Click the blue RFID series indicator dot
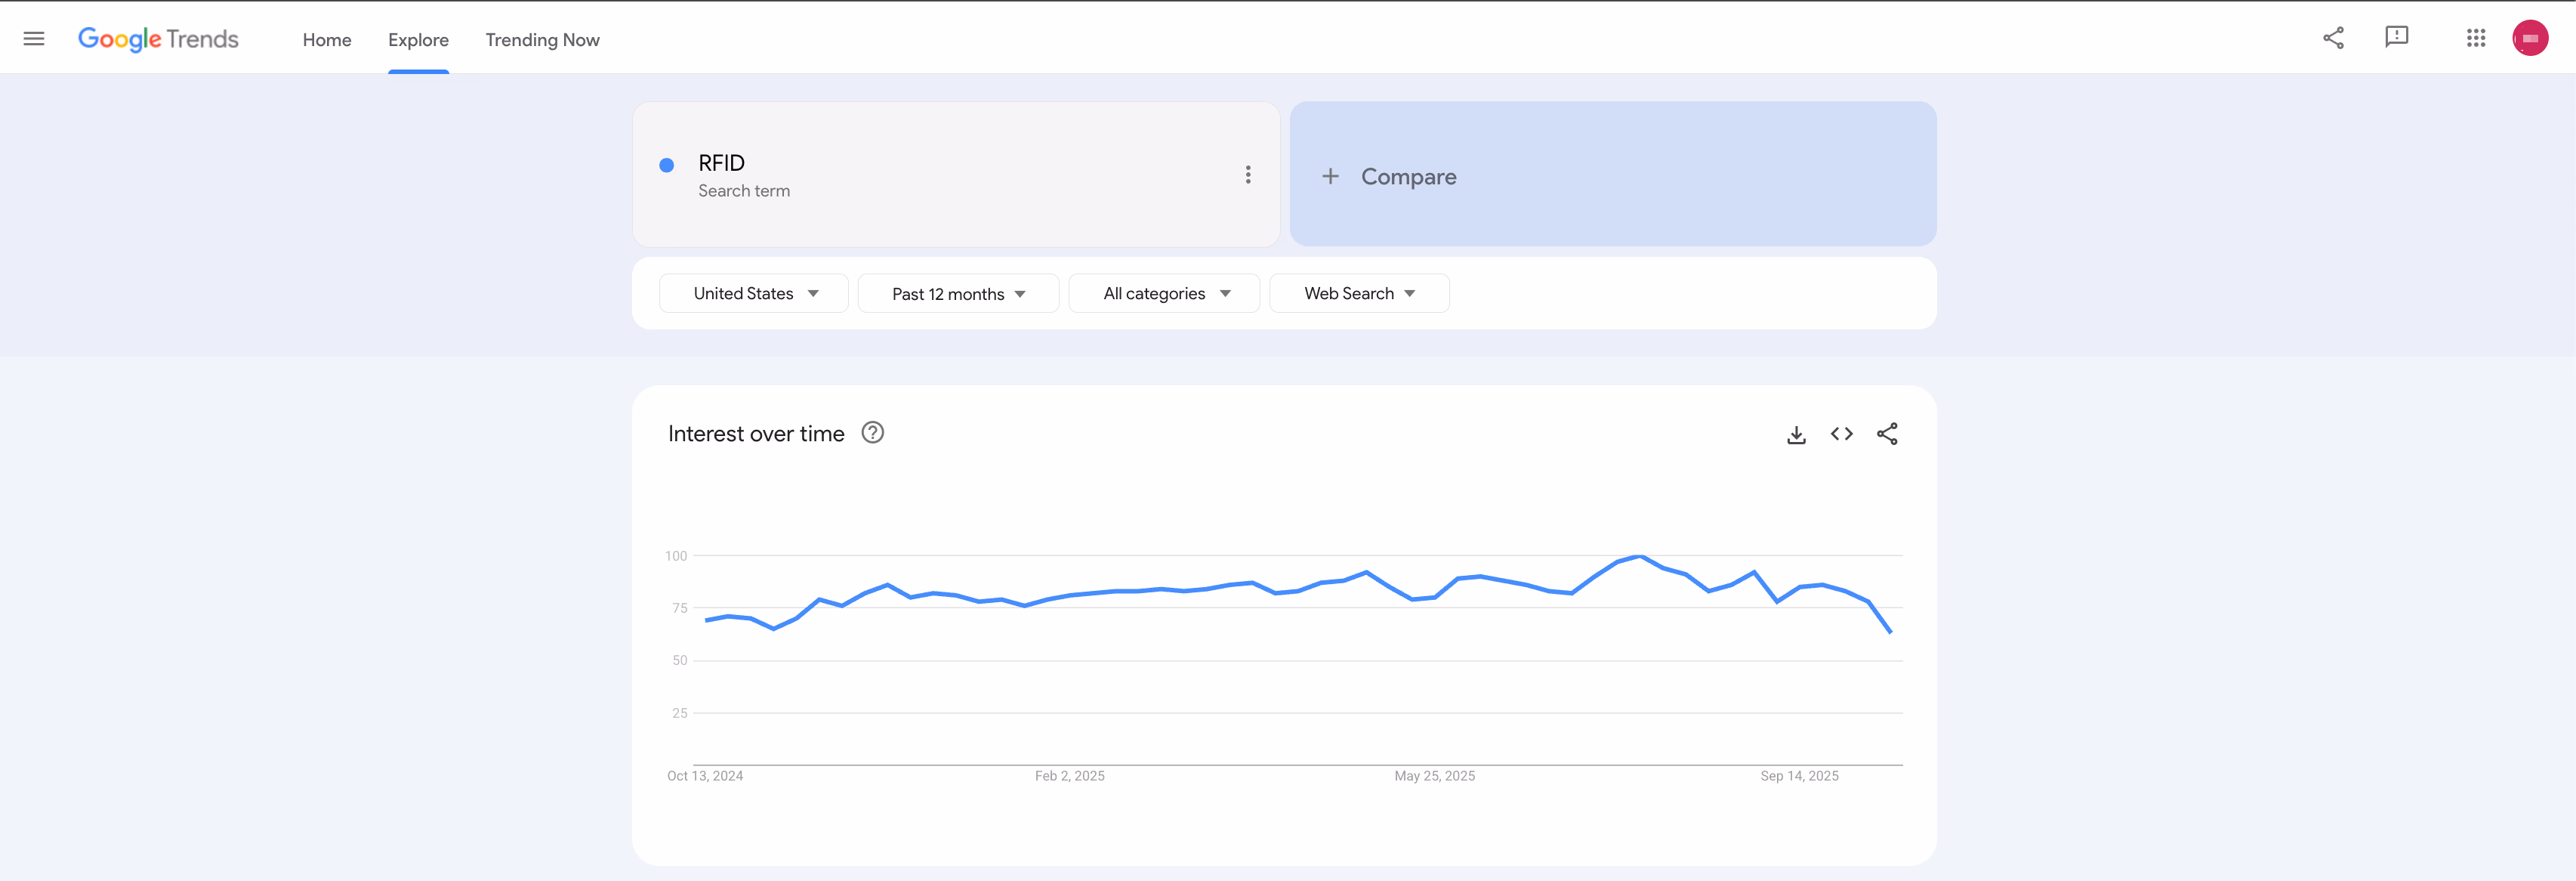Screen dimensions: 2576x881 (x=666, y=163)
